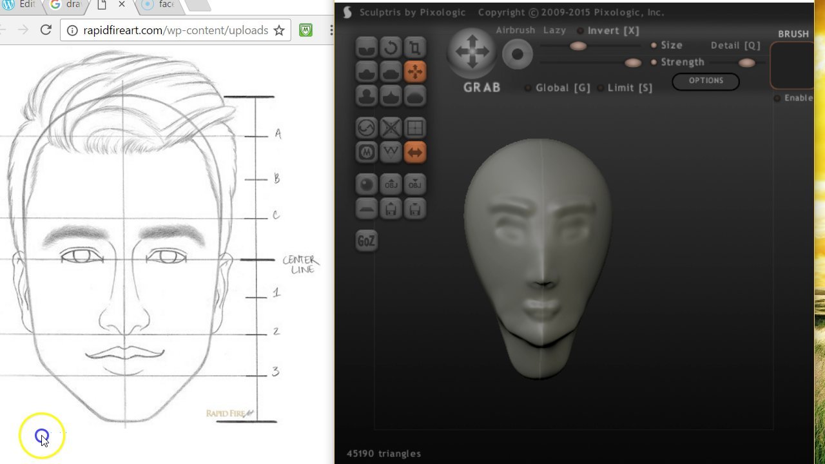Toggle wireframe display mode
The width and height of the screenshot is (825, 464).
[x=415, y=128]
